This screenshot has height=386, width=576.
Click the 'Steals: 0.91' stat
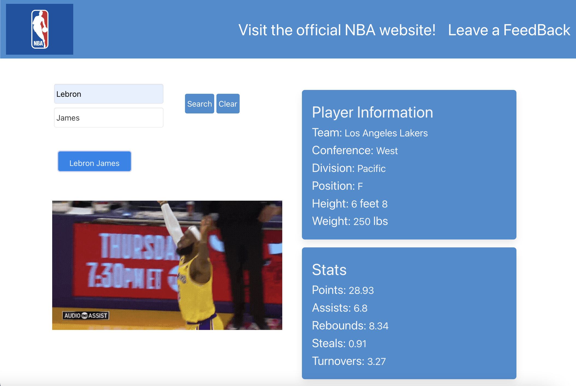click(339, 343)
